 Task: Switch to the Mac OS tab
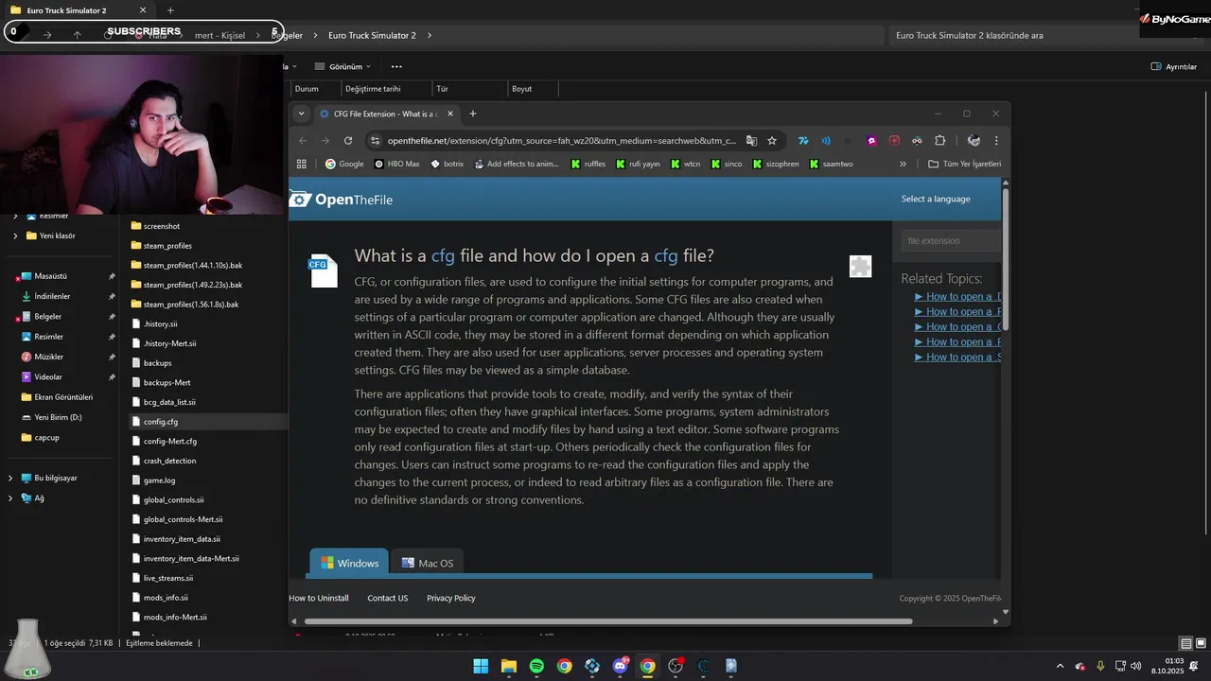pos(427,563)
